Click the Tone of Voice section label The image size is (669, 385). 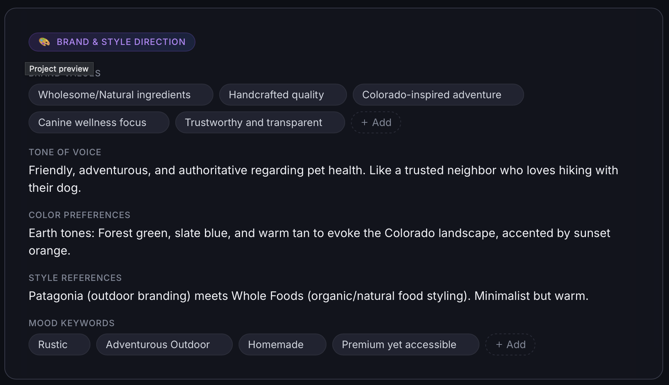click(65, 152)
